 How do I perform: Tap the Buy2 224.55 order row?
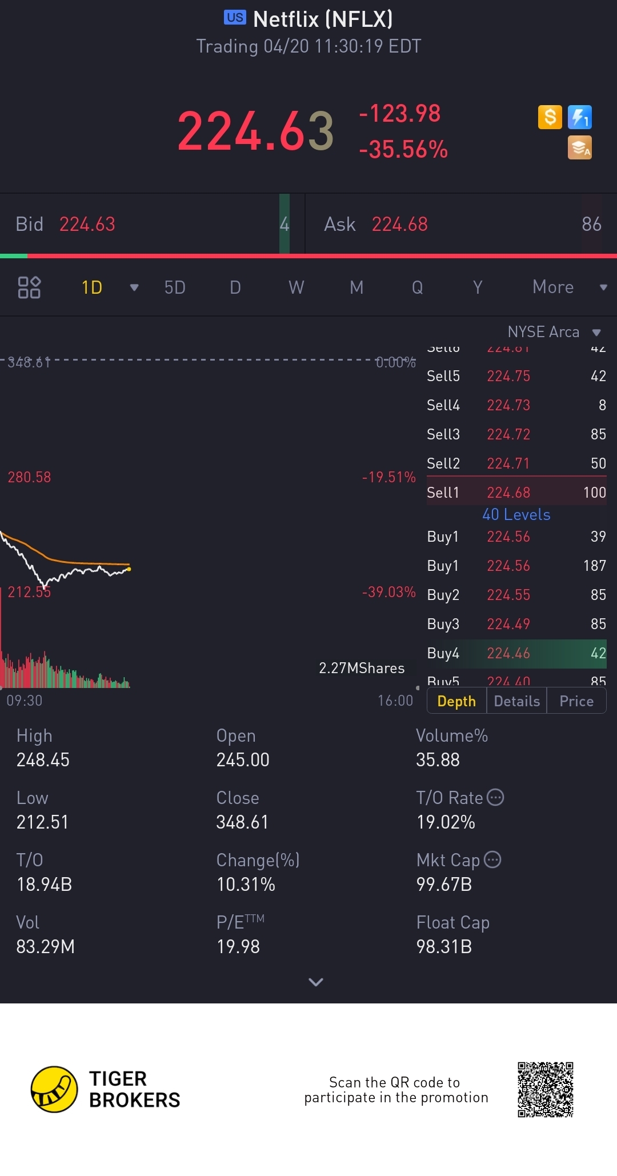516,595
